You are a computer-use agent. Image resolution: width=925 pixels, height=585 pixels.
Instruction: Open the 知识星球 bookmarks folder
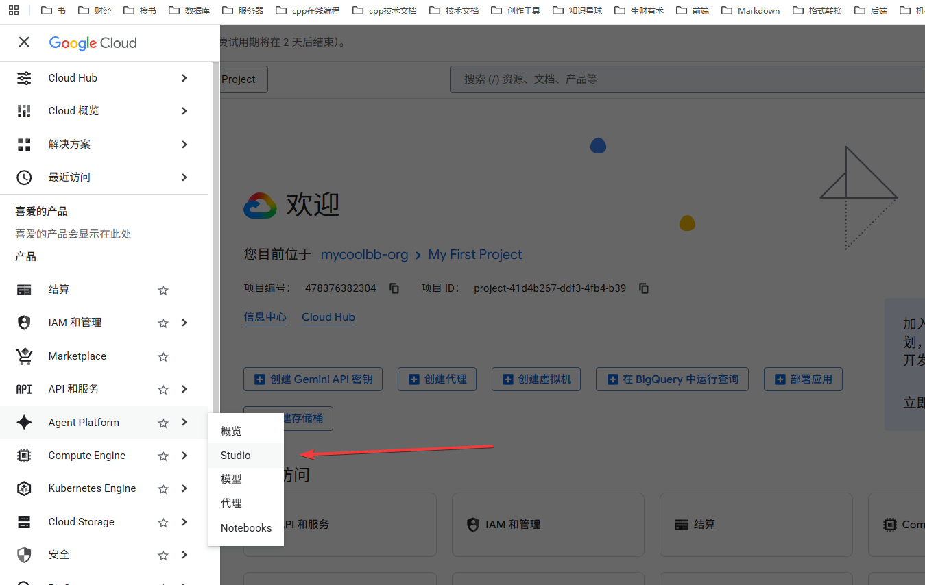[577, 10]
